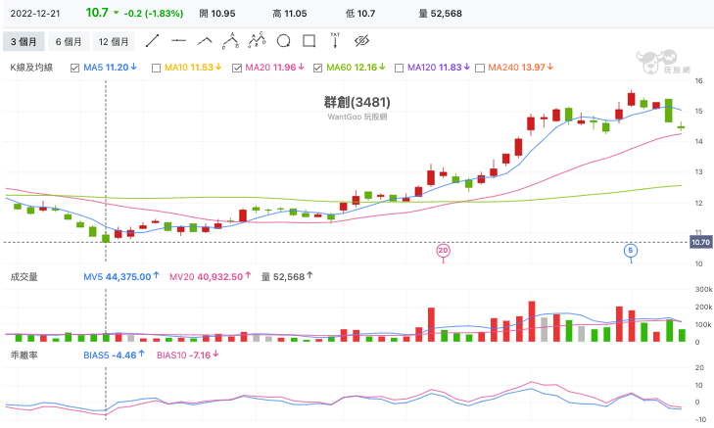
Task: Click the 量 52,568 header value
Action: 441,14
